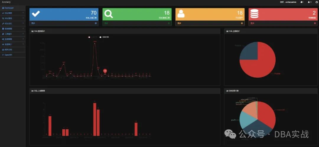Screen dimensions: 319x147
Task: Open the more link on green card
Action: [x=106, y=23]
